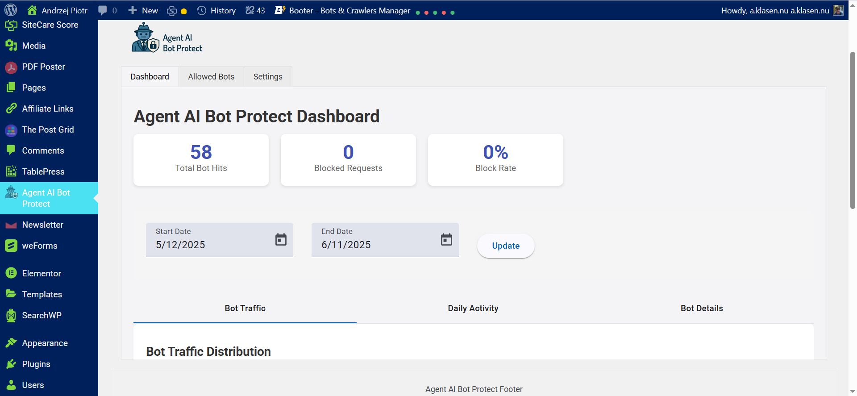Open comments bubble icon in admin bar
The image size is (857, 396).
(103, 10)
